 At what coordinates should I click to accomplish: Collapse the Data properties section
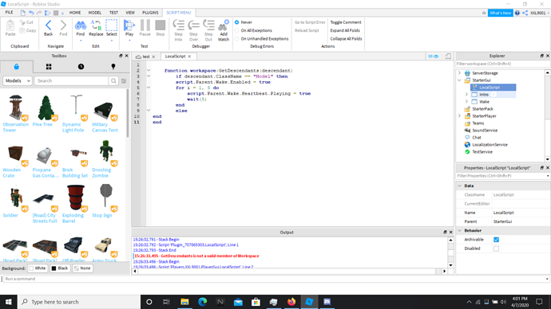pyautogui.click(x=460, y=186)
